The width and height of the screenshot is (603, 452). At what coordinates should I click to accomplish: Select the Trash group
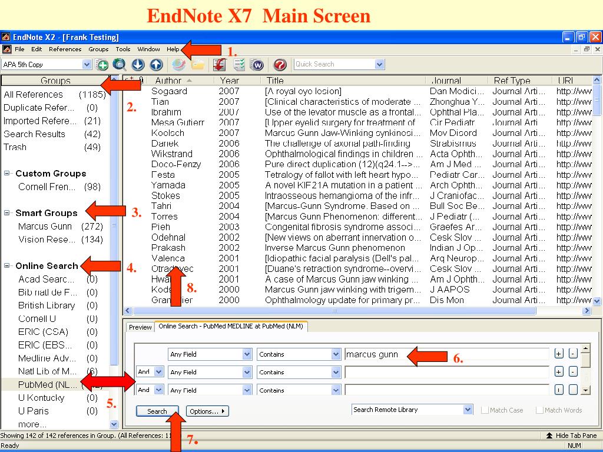click(52, 147)
